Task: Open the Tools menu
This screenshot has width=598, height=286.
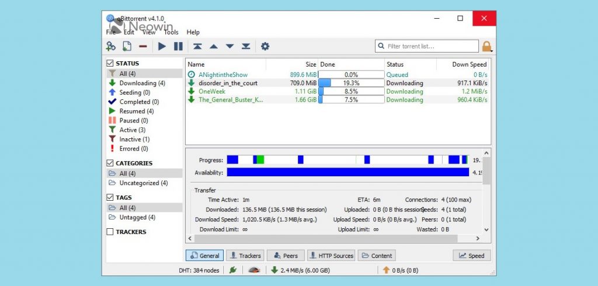Action: (x=171, y=33)
